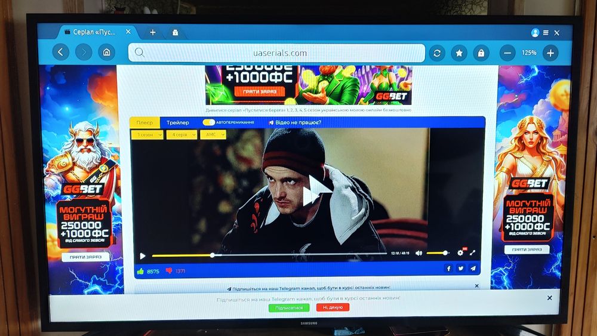
Task: Open video player settings gear
Action: 460,252
